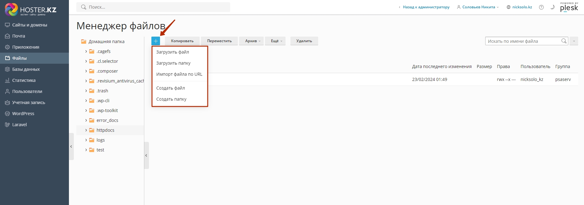Select .revisium_antivirus_cach tree folder
Screen dimensions: 584x205
tap(120, 81)
